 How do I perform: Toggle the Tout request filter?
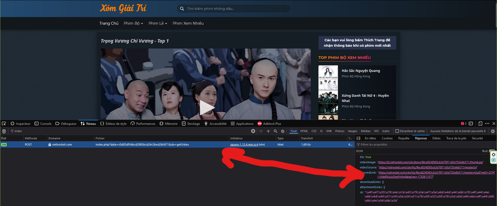click(x=294, y=131)
